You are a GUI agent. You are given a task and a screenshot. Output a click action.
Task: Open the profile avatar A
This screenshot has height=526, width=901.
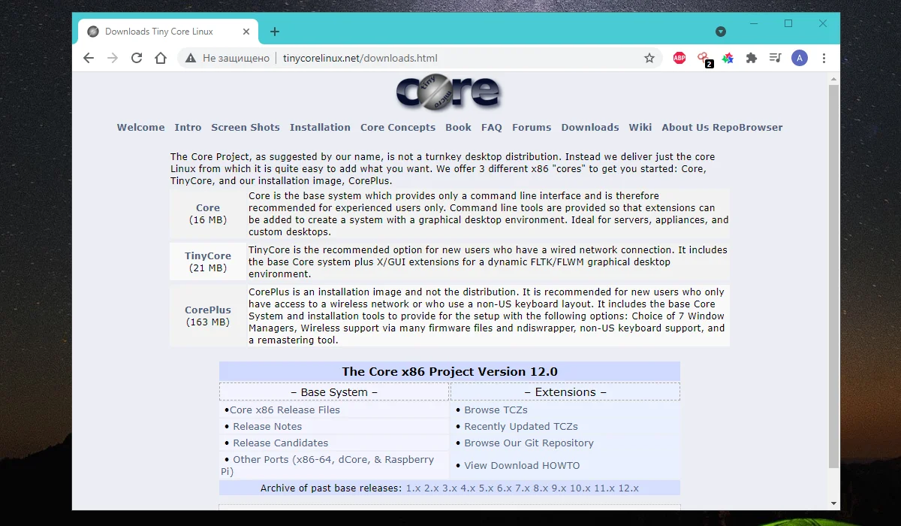[800, 58]
